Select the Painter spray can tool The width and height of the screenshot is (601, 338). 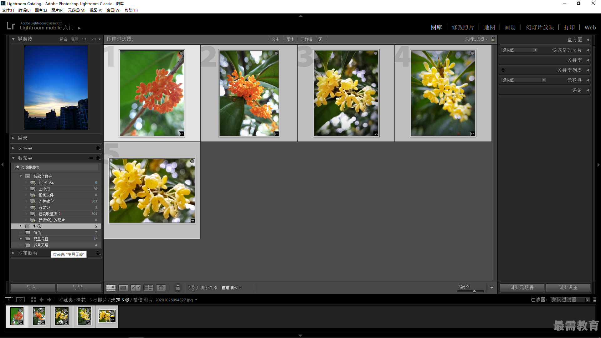pyautogui.click(x=178, y=288)
